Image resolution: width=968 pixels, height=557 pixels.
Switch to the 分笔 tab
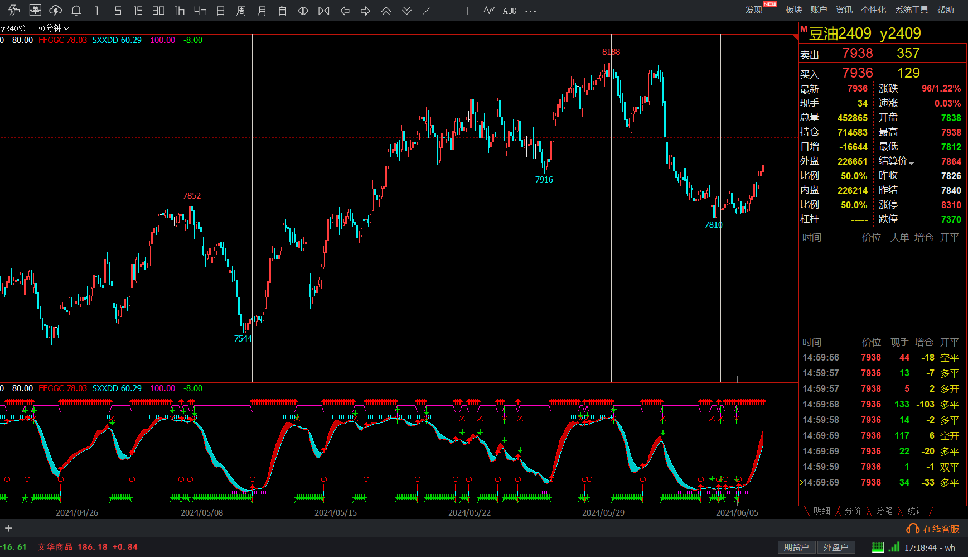884,511
